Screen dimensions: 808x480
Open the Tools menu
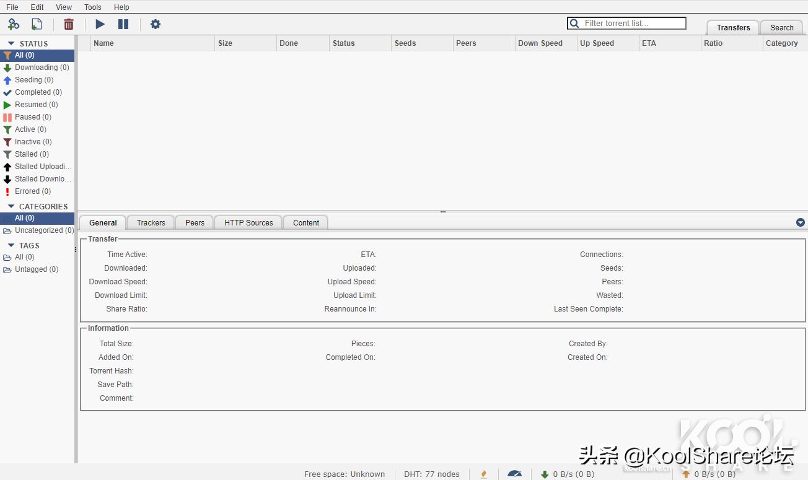pos(93,7)
